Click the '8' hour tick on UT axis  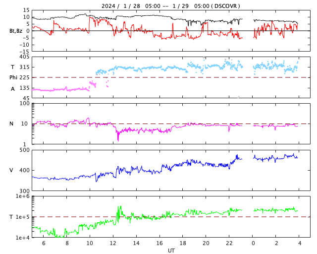pyautogui.click(x=67, y=243)
